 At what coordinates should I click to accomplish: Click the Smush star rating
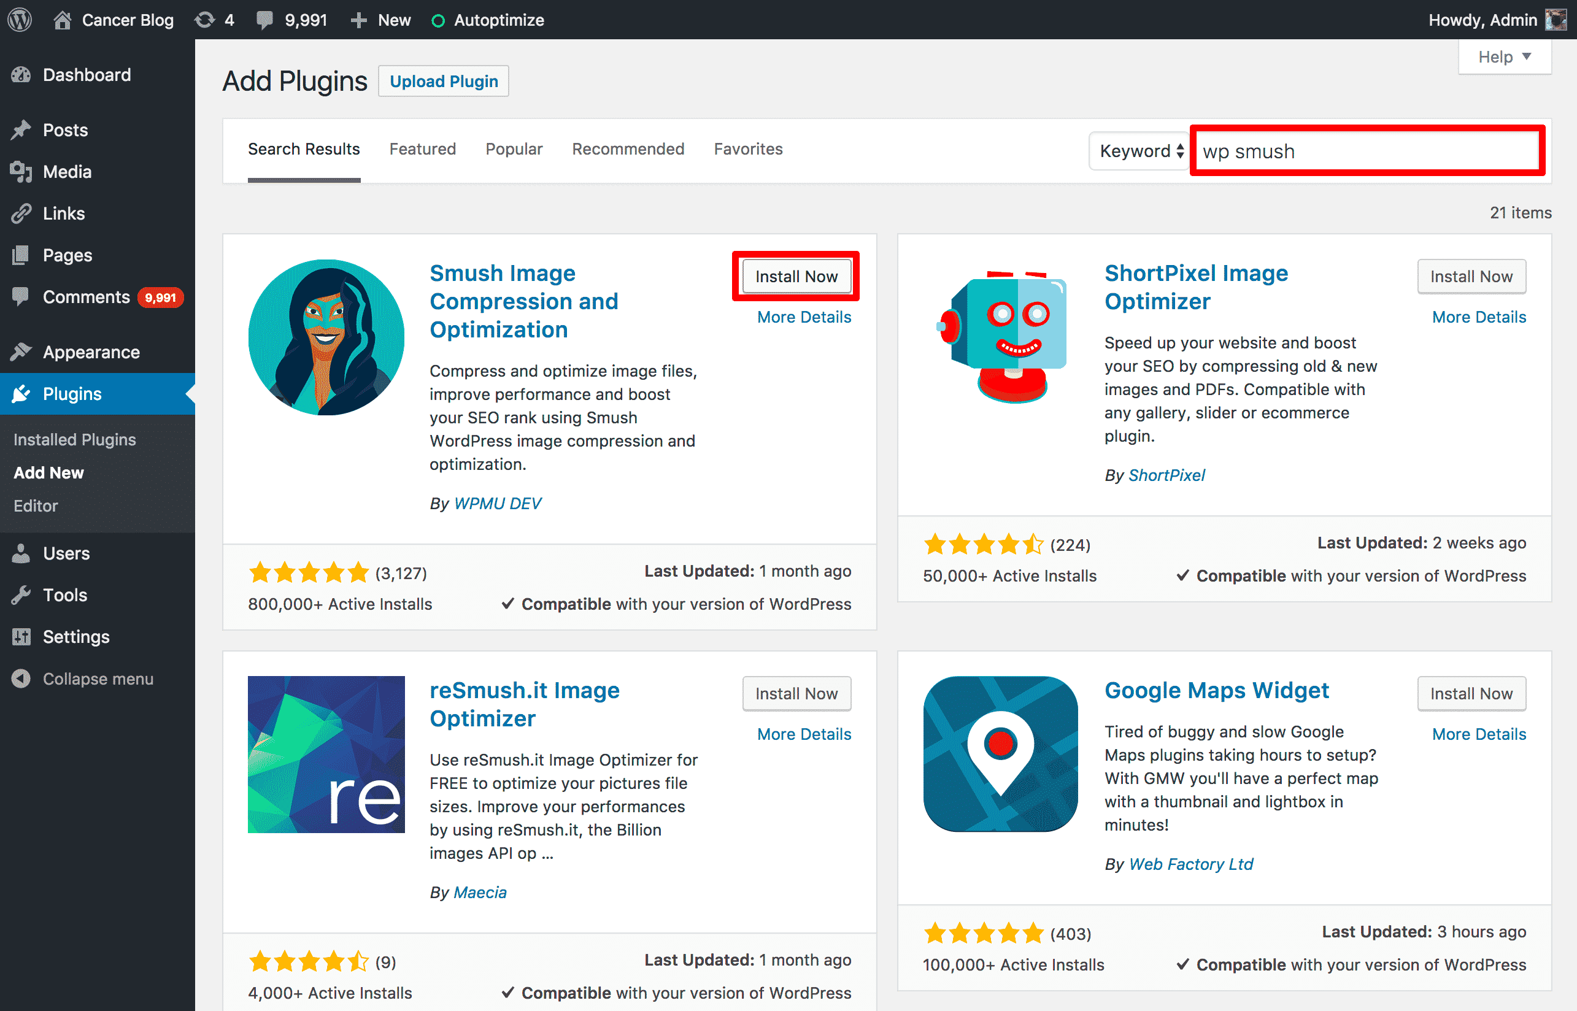[309, 573]
